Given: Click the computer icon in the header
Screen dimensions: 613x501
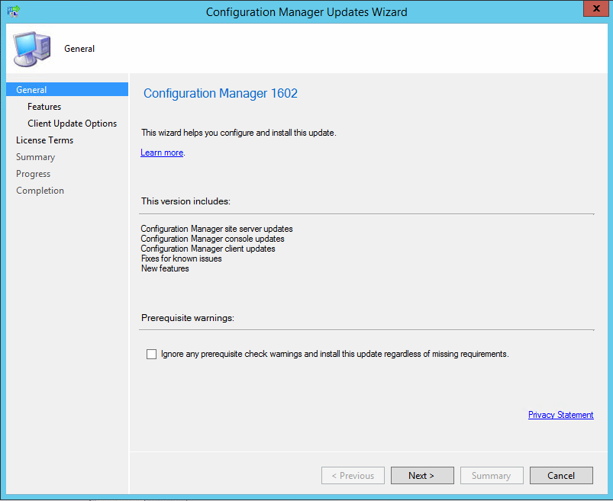Looking at the screenshot, I should point(32,48).
